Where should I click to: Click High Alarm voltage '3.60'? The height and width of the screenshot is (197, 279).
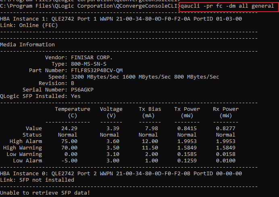click(x=113, y=141)
